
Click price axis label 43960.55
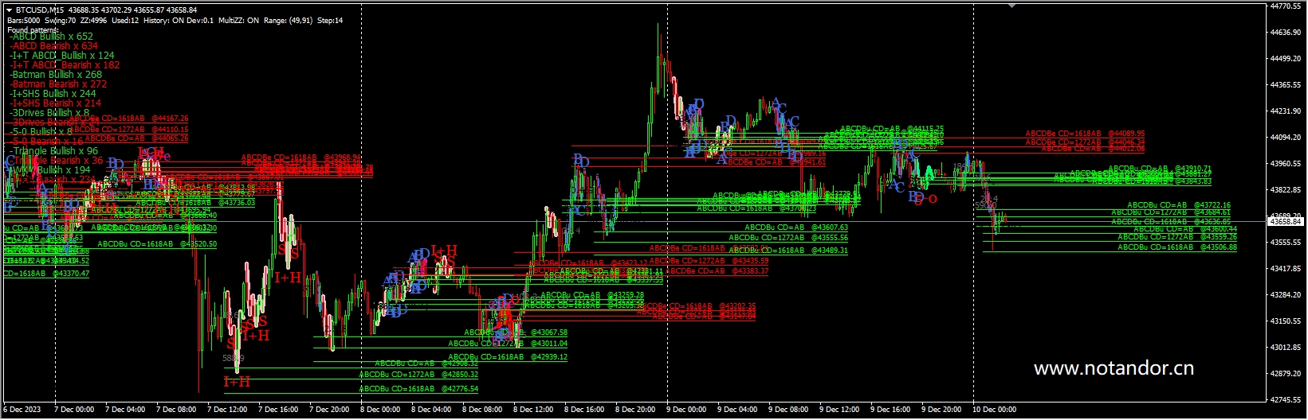pyautogui.click(x=1285, y=164)
